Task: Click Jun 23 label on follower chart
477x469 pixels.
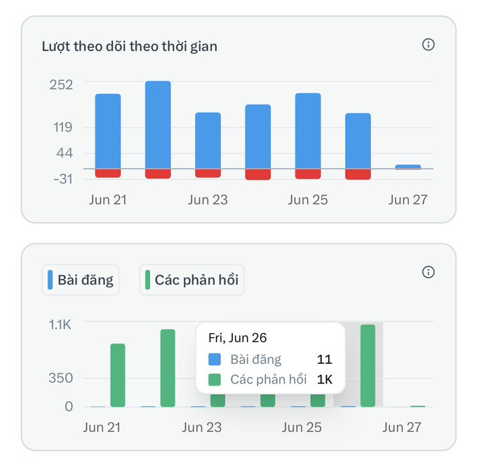Action: tap(208, 200)
